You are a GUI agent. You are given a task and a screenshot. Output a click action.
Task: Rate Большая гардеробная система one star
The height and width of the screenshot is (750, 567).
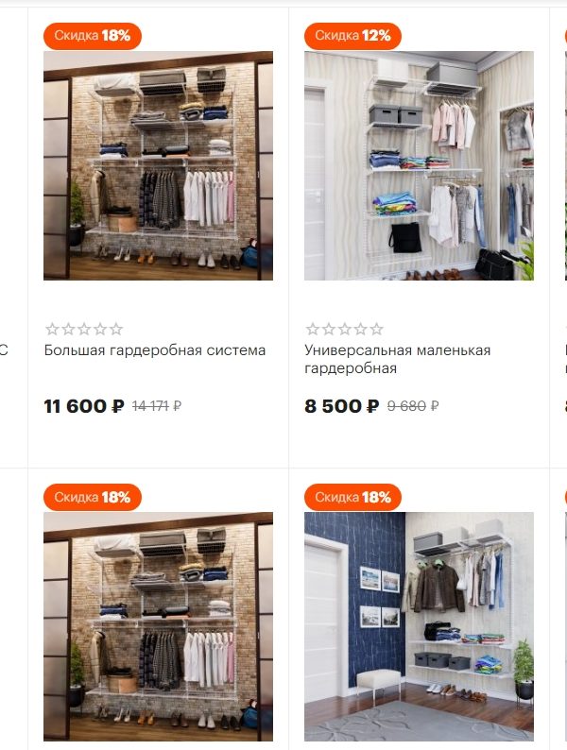pos(52,329)
